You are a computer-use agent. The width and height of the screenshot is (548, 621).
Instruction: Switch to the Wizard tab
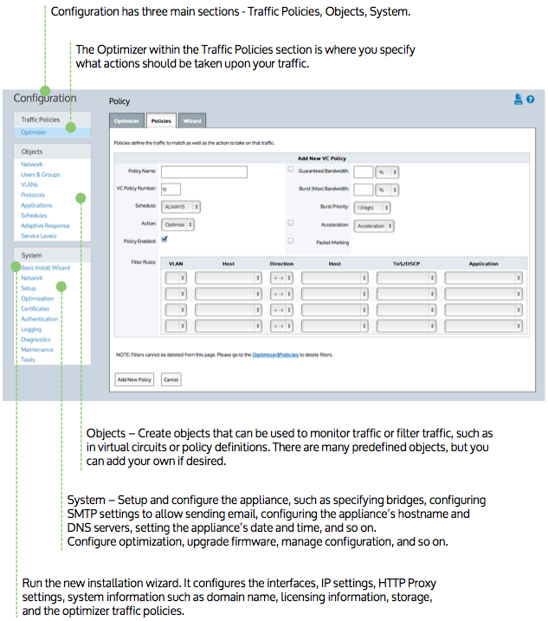[192, 120]
